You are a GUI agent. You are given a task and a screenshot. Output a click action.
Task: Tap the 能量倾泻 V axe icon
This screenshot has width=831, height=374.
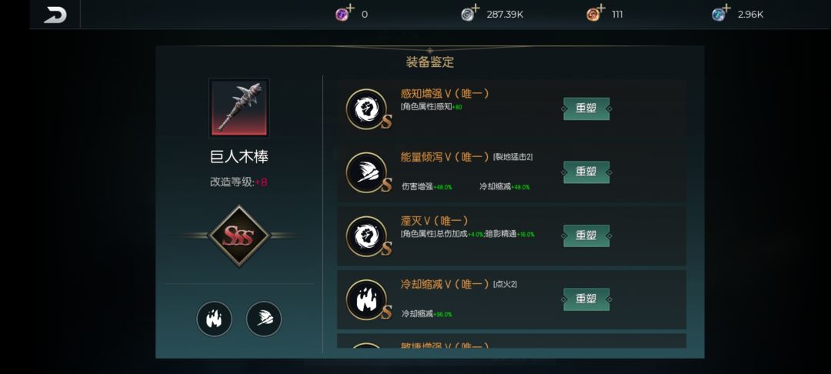pos(366,172)
